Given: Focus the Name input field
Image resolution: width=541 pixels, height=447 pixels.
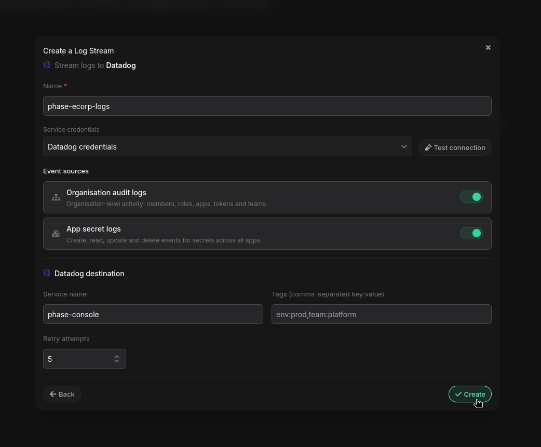Looking at the screenshot, I should click(x=267, y=106).
